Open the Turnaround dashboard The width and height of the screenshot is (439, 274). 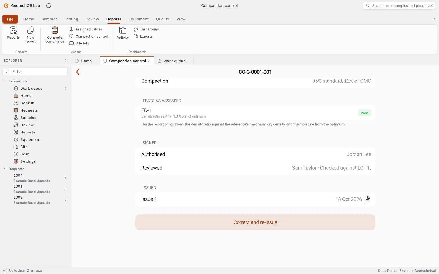tap(147, 29)
